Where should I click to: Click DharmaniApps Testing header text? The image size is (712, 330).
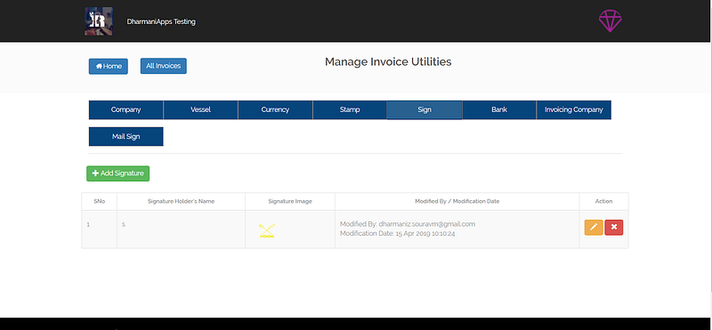(161, 21)
